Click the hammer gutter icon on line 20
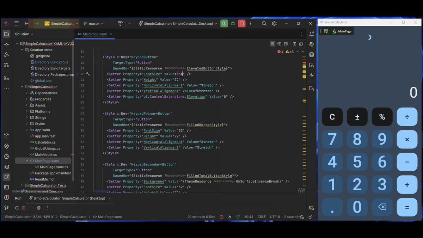The width and height of the screenshot is (423, 238). 88,74
